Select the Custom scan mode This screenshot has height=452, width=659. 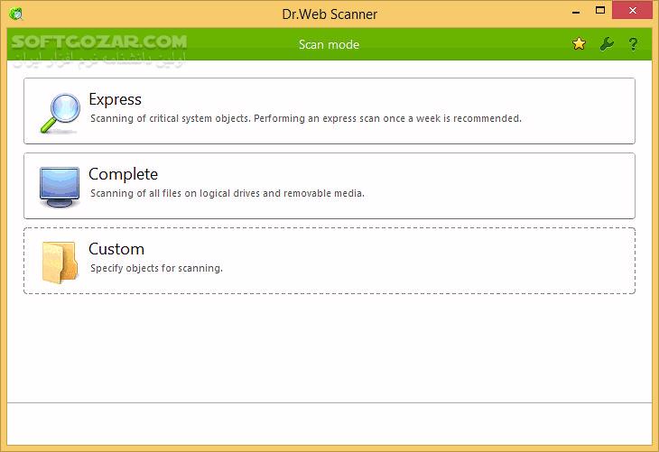coord(329,261)
